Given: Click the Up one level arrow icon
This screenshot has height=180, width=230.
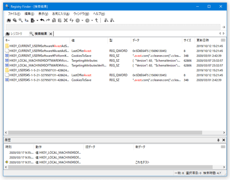Looking at the screenshot, I should pos(97,20).
